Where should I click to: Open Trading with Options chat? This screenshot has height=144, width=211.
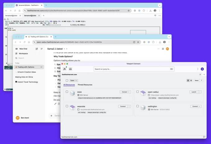26,67
